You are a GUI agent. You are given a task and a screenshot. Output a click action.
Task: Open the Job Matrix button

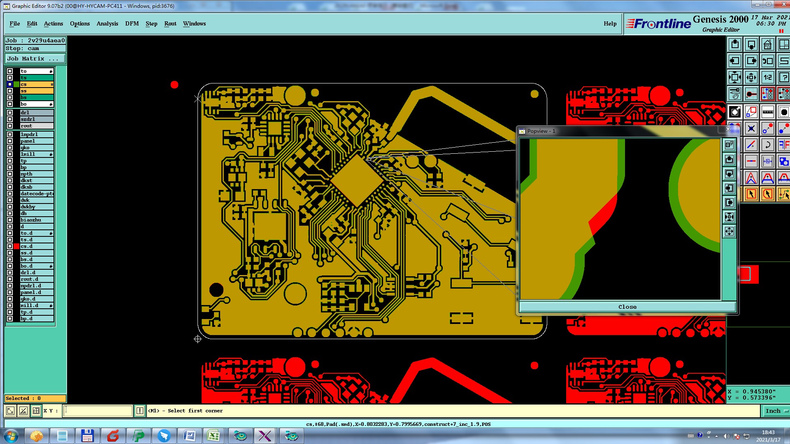tap(35, 59)
